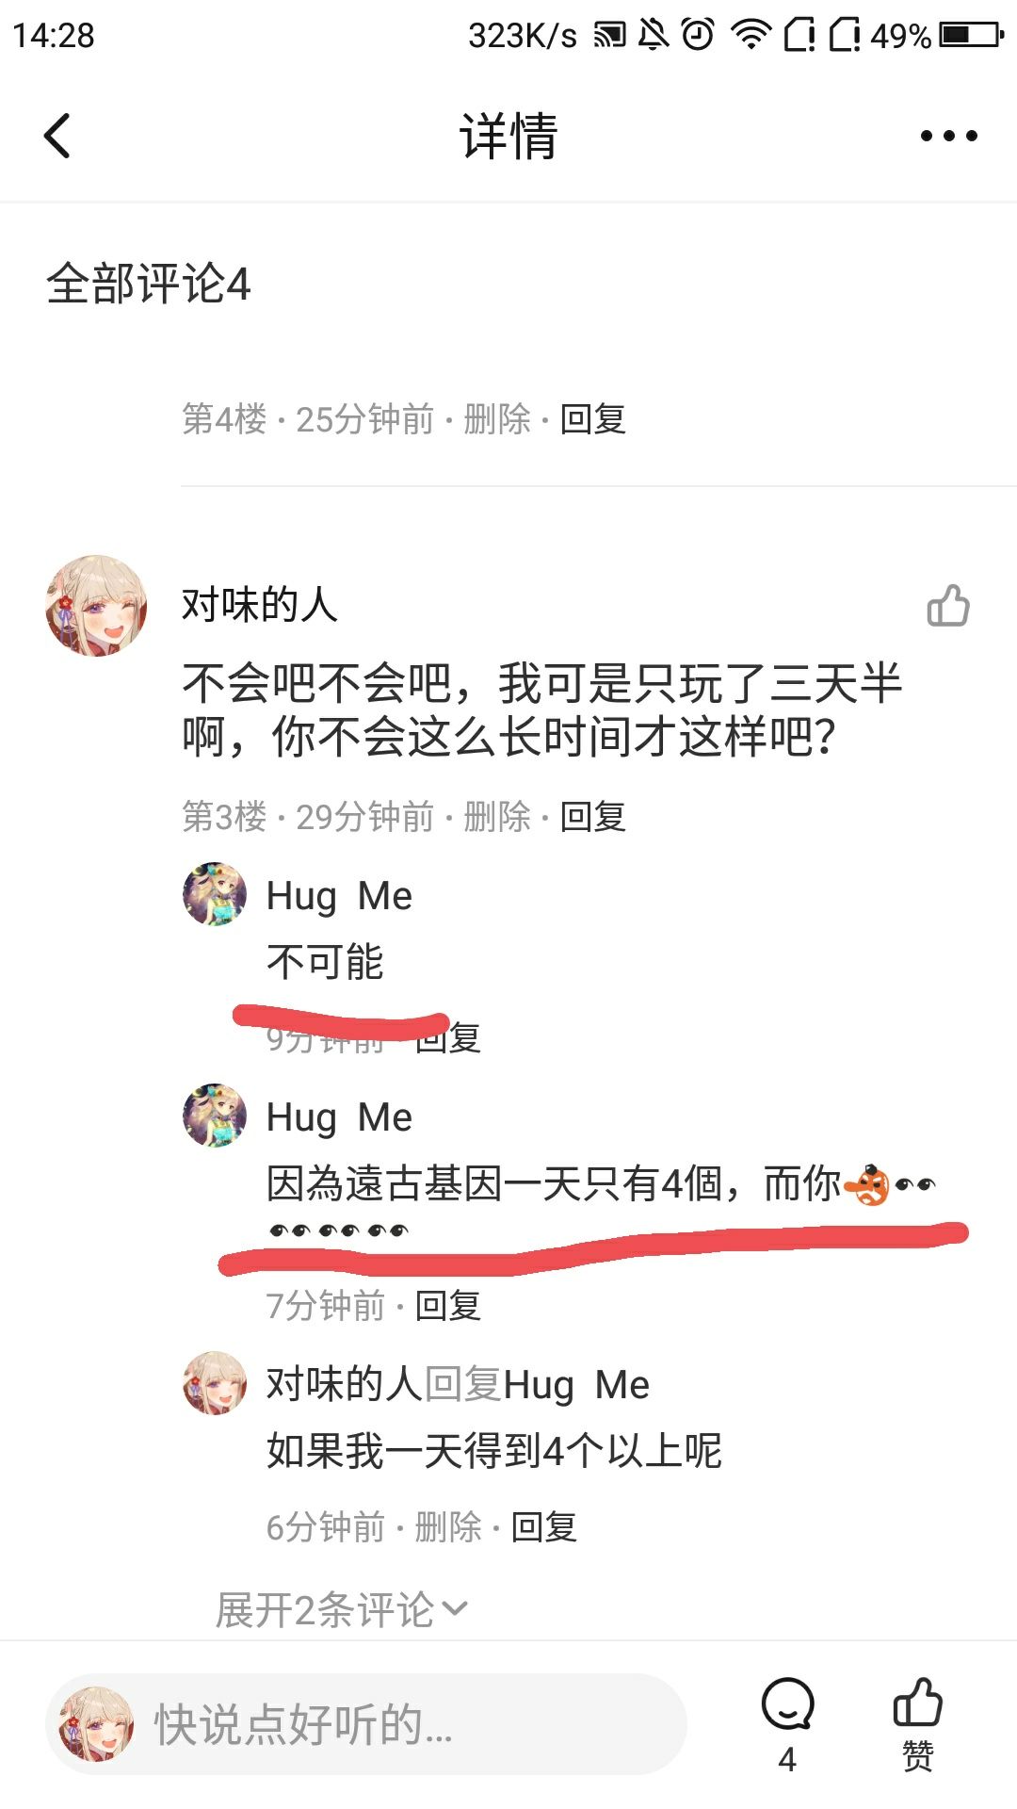1017x1809 pixels.
Task: Open 对味的人 large profile avatar
Action: click(x=96, y=606)
